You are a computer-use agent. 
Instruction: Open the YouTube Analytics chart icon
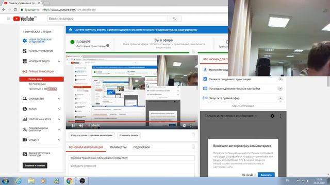point(25,119)
